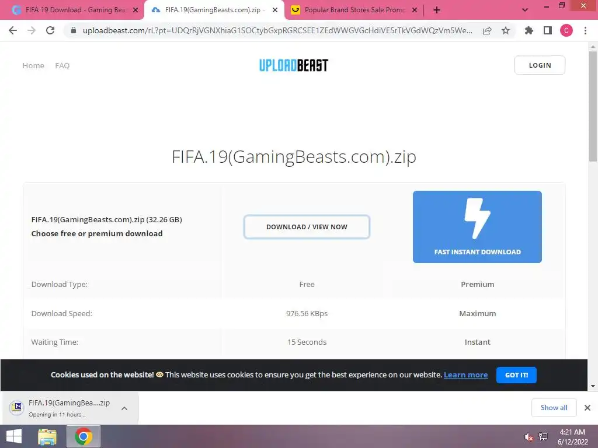Click the file size text (32.26 GB)
Screen dimensions: 598x448
pyautogui.click(x=164, y=220)
